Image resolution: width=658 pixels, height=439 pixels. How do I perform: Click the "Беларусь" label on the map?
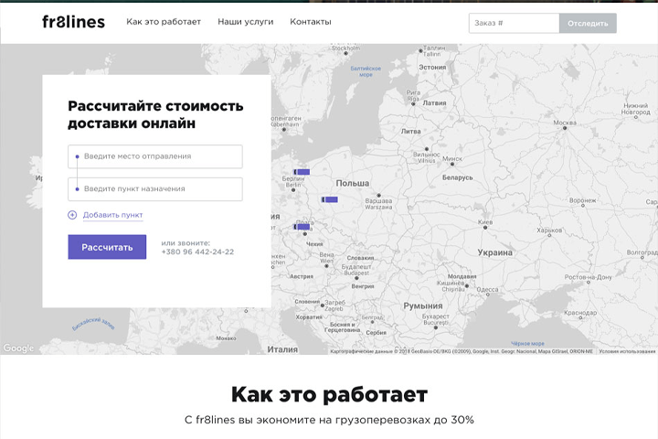[458, 177]
